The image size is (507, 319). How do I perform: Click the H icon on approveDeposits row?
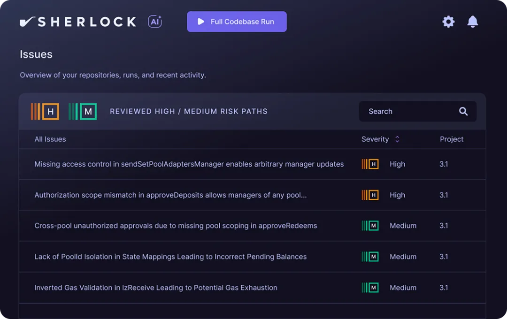pyautogui.click(x=370, y=195)
